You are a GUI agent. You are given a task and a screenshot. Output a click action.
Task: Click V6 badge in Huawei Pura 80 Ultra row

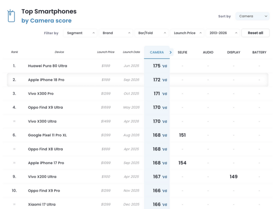tap(165, 66)
